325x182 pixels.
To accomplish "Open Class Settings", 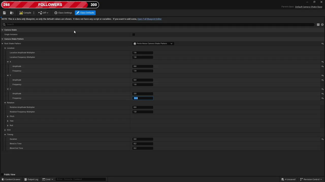I will click(x=63, y=13).
